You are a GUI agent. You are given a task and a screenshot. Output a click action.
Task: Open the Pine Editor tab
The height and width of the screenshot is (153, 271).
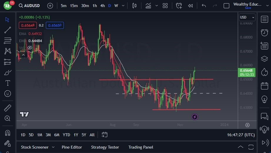tap(72, 147)
